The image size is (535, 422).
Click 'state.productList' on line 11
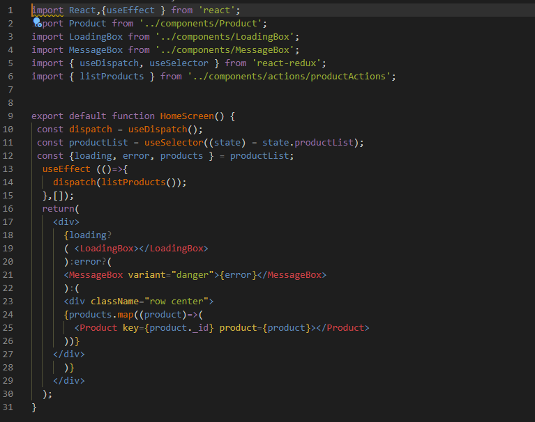[x=308, y=143]
